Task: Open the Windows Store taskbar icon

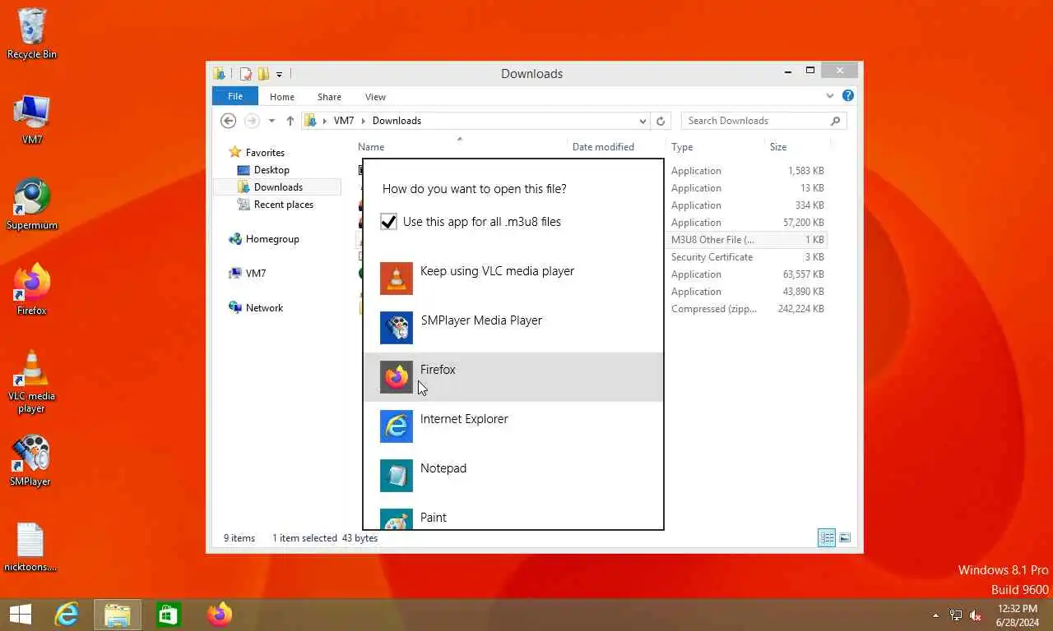Action: point(169,615)
